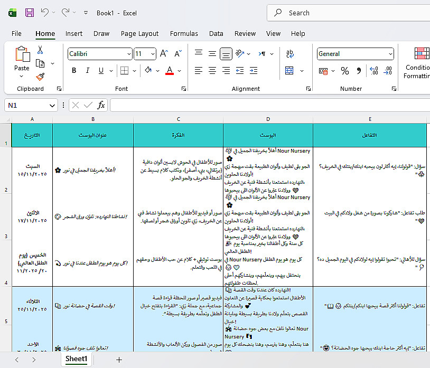
Task: Add a new sheet with plus button
Action: pos(119,360)
